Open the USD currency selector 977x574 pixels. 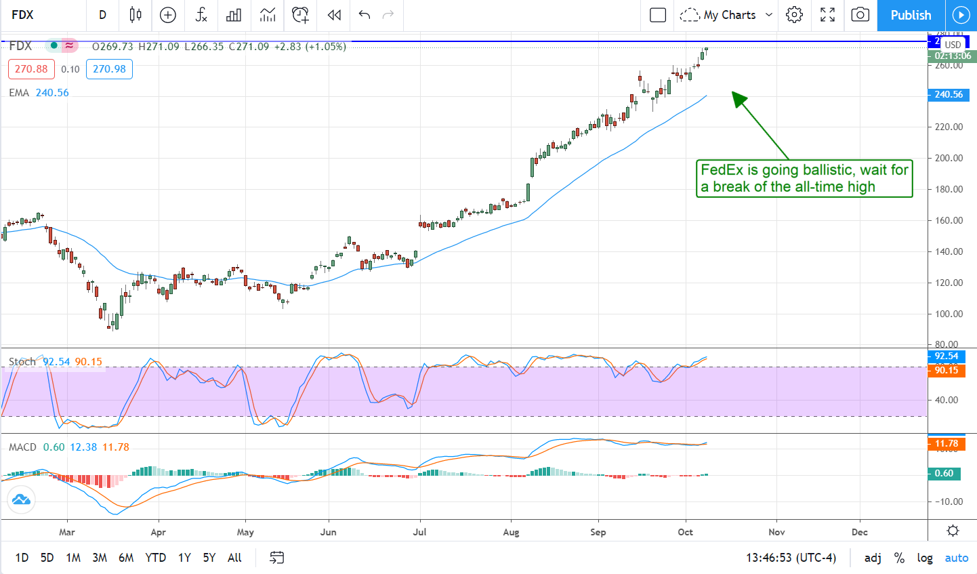(953, 45)
